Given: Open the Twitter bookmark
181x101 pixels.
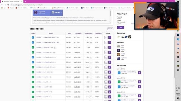Looking at the screenshot, I should pos(33,8).
